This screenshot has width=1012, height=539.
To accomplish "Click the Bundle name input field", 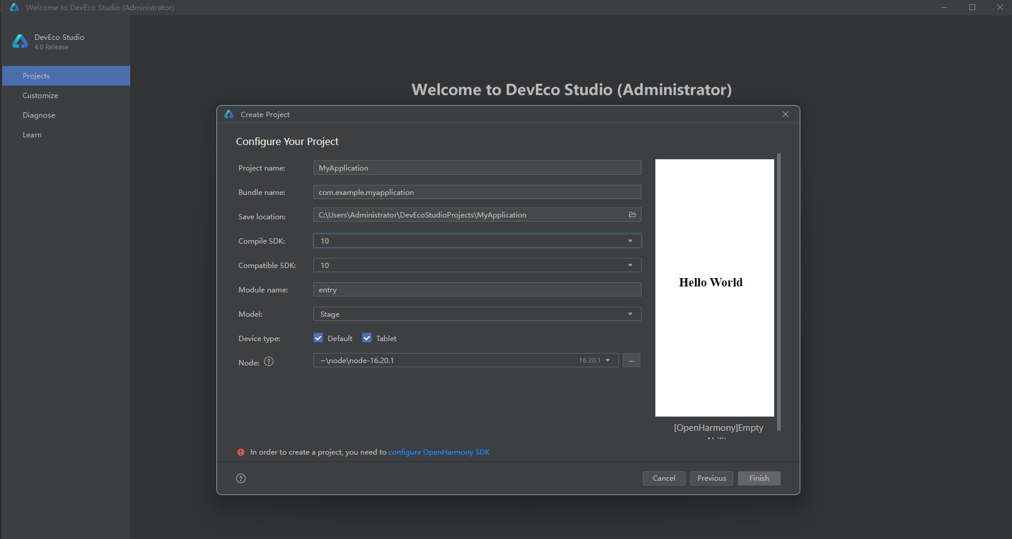I will (477, 192).
